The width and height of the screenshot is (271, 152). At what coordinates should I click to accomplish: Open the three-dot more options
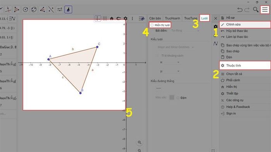(x=132, y=19)
